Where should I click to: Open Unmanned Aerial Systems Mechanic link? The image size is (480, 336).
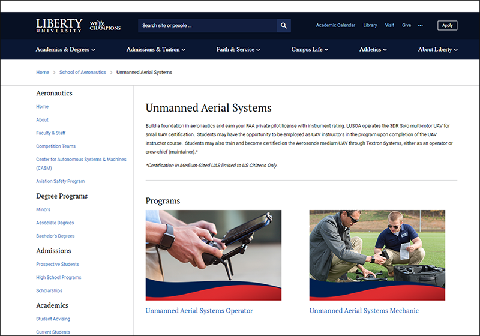tap(364, 311)
